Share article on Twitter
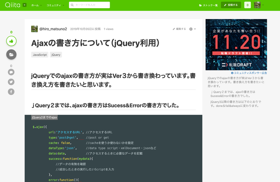 pos(11,82)
